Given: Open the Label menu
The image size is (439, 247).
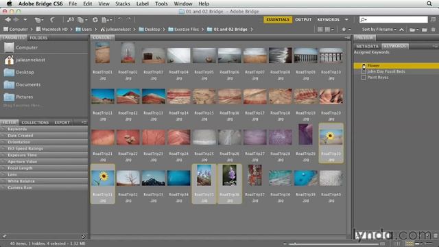Looking at the screenshot, I should 142,3.
